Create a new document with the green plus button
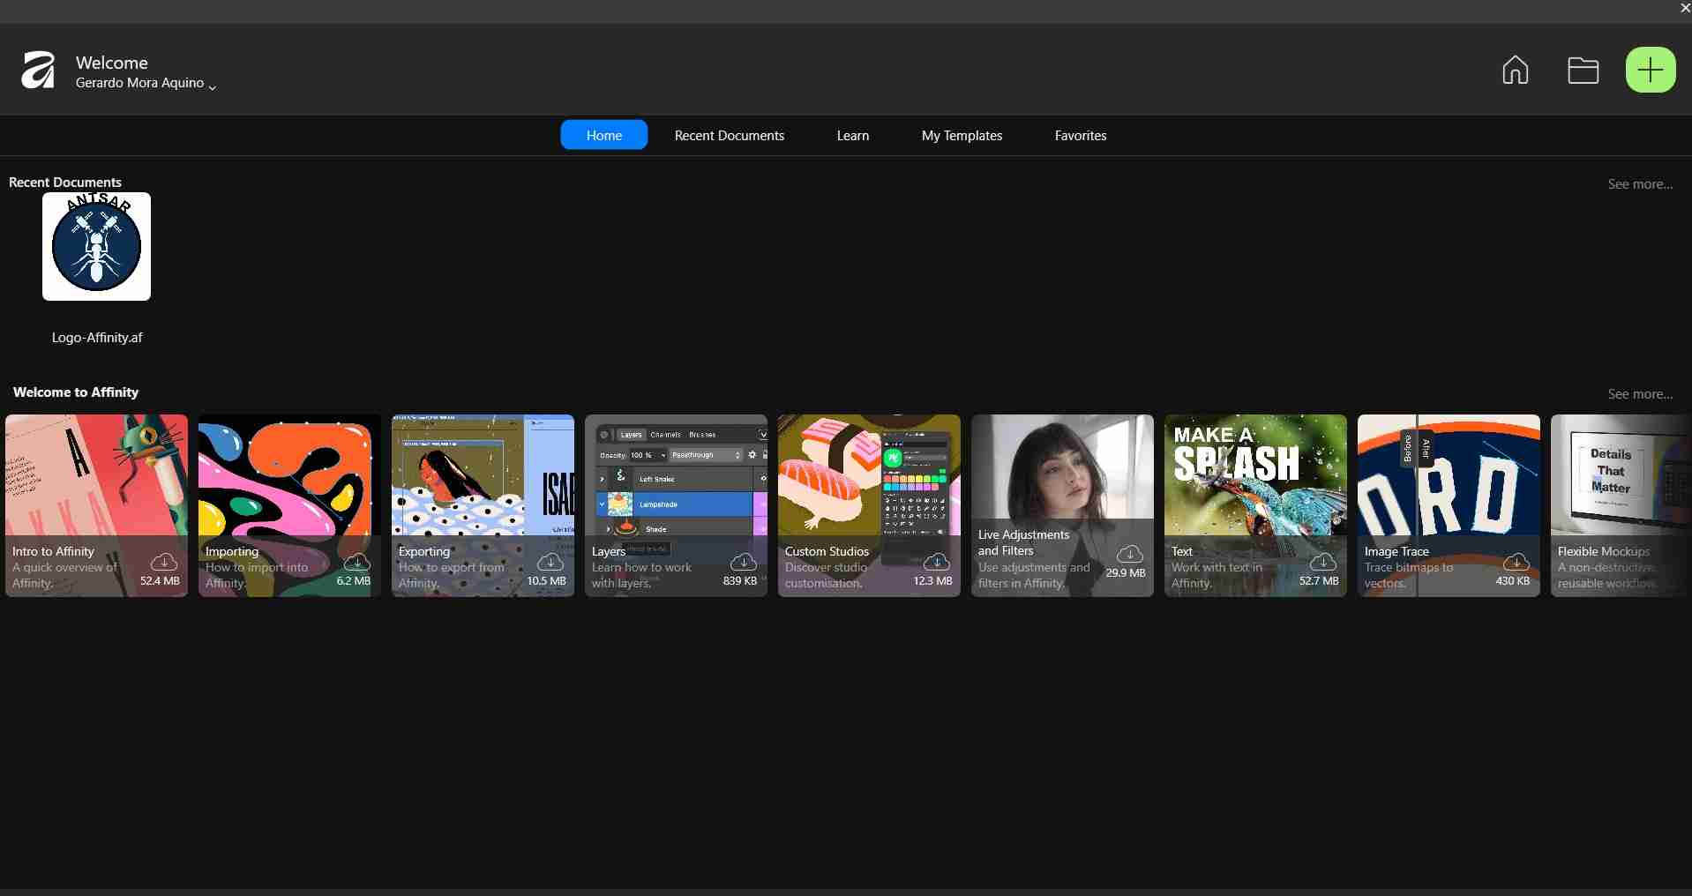1692x896 pixels. 1651,70
